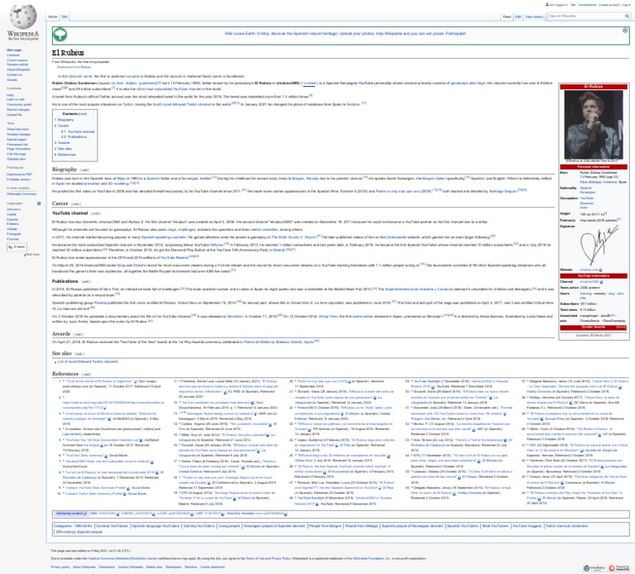The height and width of the screenshot is (574, 635).
Task: Open the Edit tab
Action: (x=518, y=16)
